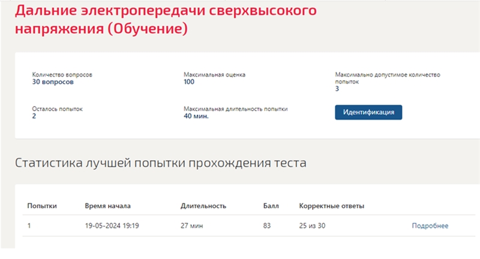Select the maximum score value 100
Image resolution: width=480 pixels, height=259 pixels.
click(x=189, y=82)
